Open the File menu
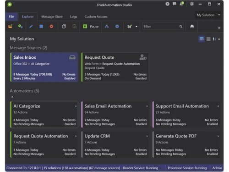Viewport: 229px width, 172px height. pyautogui.click(x=11, y=17)
